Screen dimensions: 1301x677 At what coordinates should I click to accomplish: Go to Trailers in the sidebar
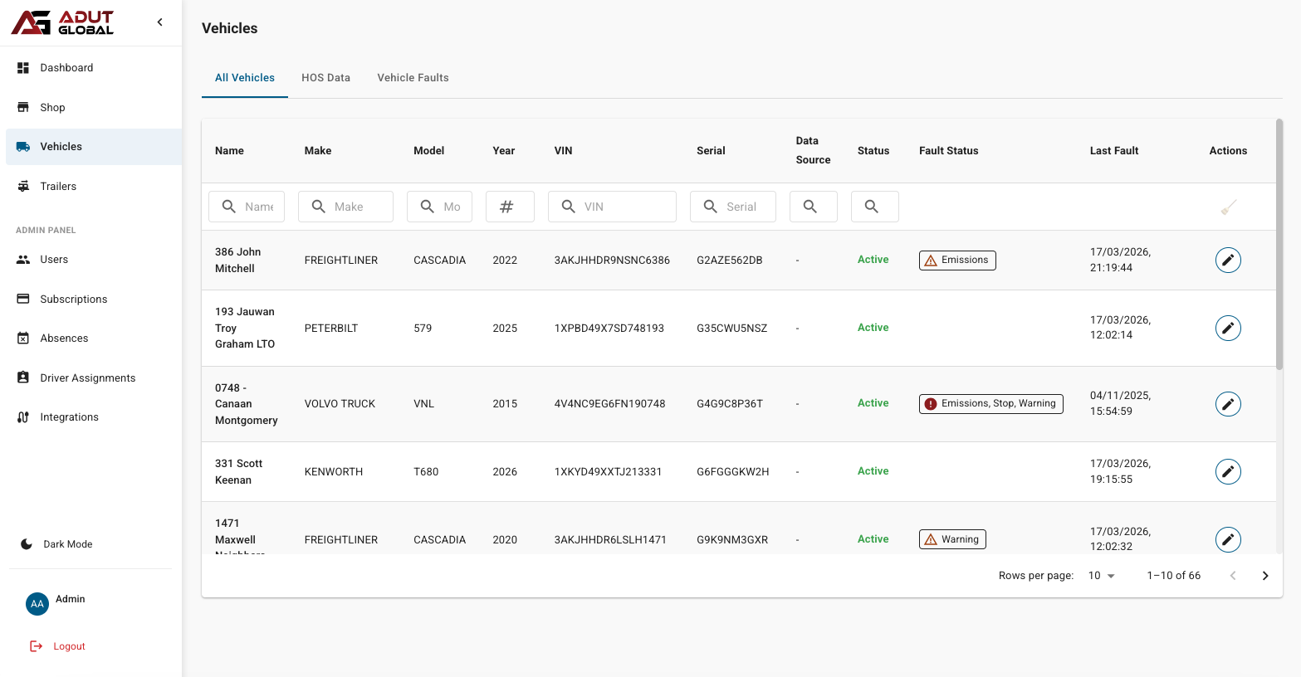pos(58,187)
